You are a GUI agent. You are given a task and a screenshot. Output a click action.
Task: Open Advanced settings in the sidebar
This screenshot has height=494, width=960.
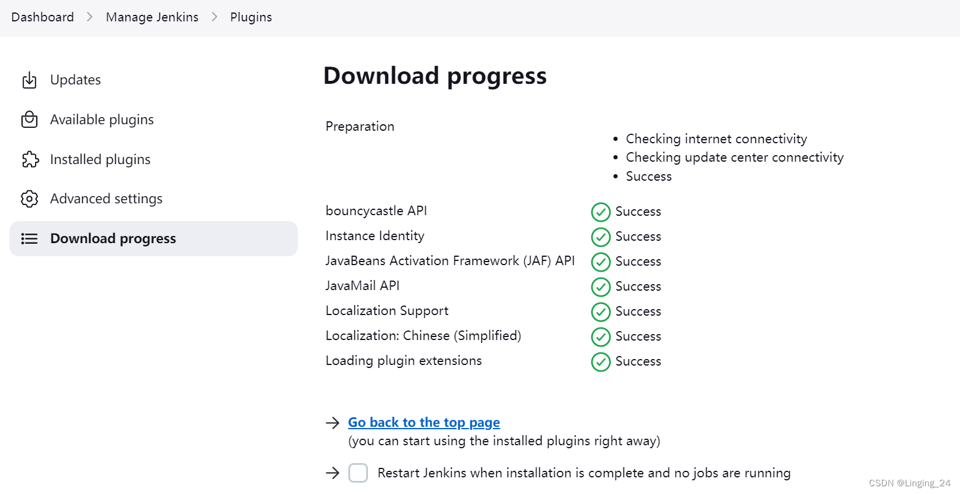tap(153, 199)
